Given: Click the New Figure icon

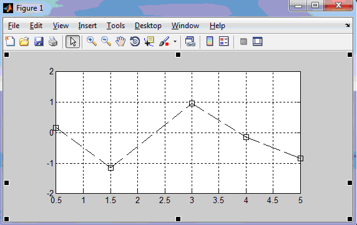Looking at the screenshot, I should (x=10, y=41).
